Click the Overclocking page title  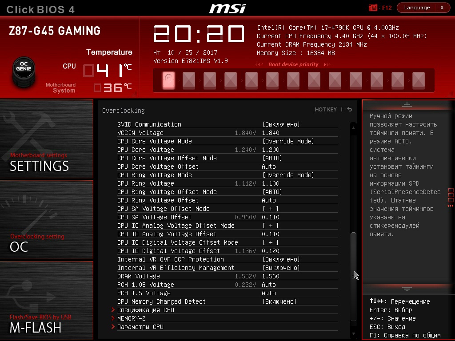pos(124,111)
